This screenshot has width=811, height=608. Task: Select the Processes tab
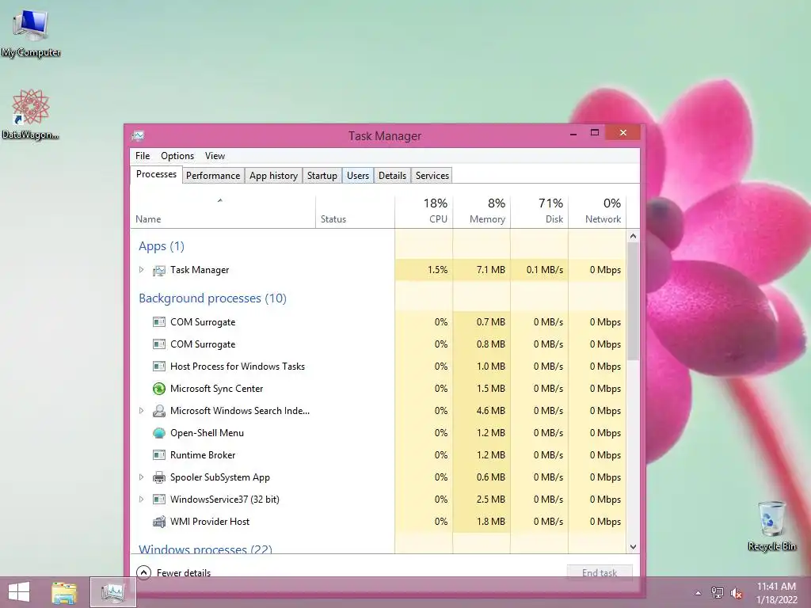click(x=156, y=174)
